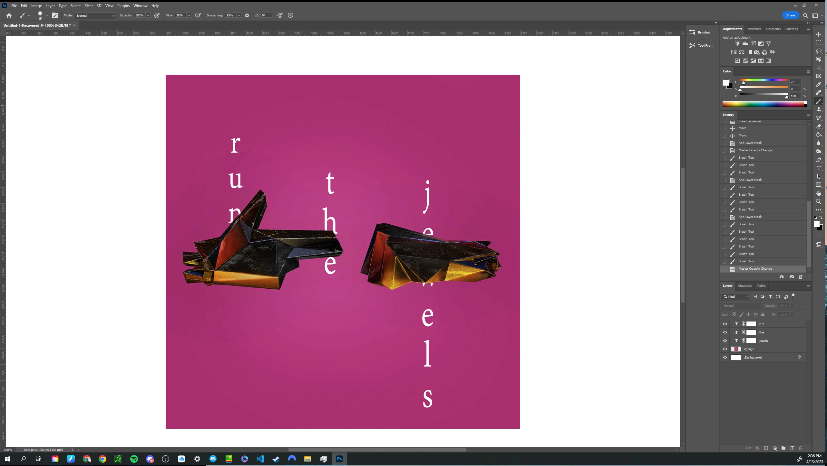Select the Eraser tool
This screenshot has width=827, height=466.
[819, 126]
